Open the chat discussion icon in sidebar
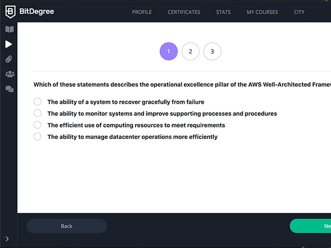Viewport: 331px width, 248px height. 9,89
